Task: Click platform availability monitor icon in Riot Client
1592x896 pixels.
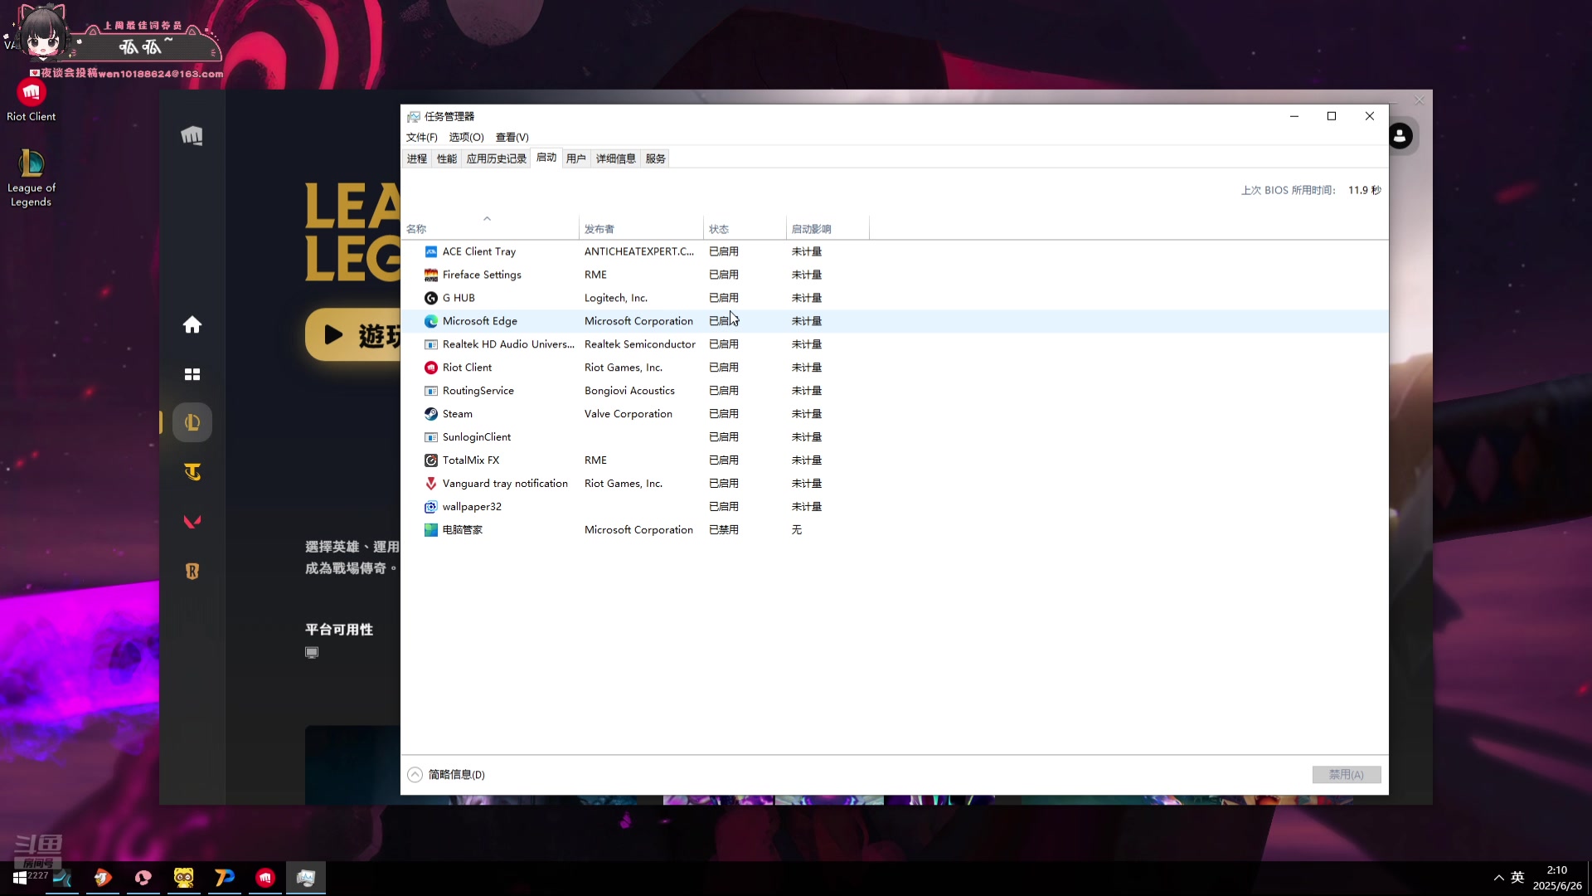Action: [312, 653]
